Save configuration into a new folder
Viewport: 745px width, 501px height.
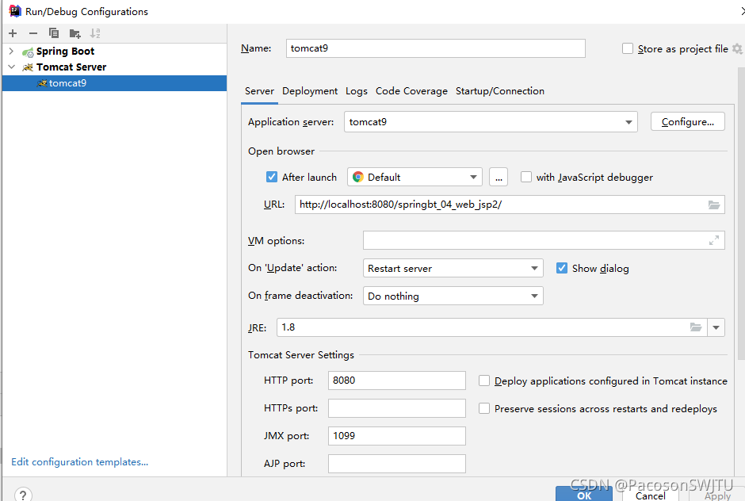pyautogui.click(x=74, y=33)
